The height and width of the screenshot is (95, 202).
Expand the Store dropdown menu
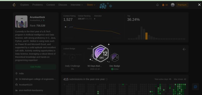(91, 5)
